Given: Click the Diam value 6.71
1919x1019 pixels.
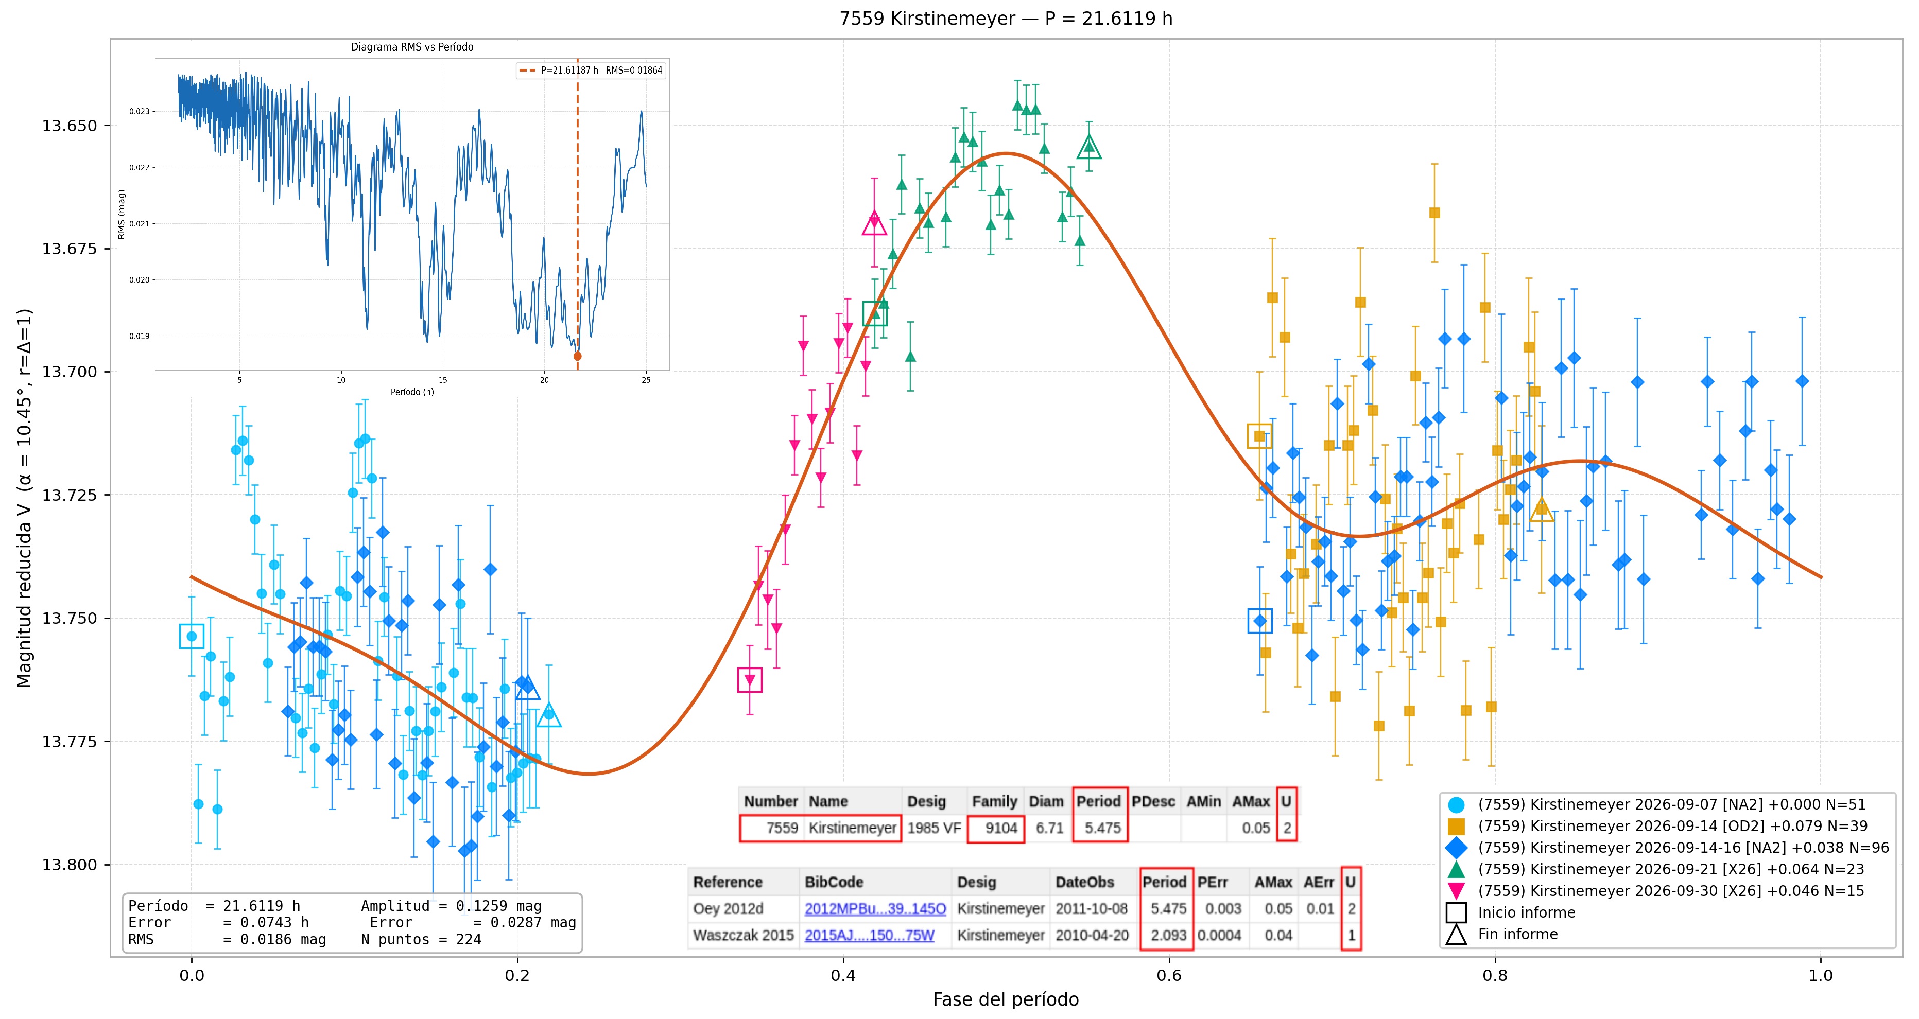Looking at the screenshot, I should pos(1050,829).
